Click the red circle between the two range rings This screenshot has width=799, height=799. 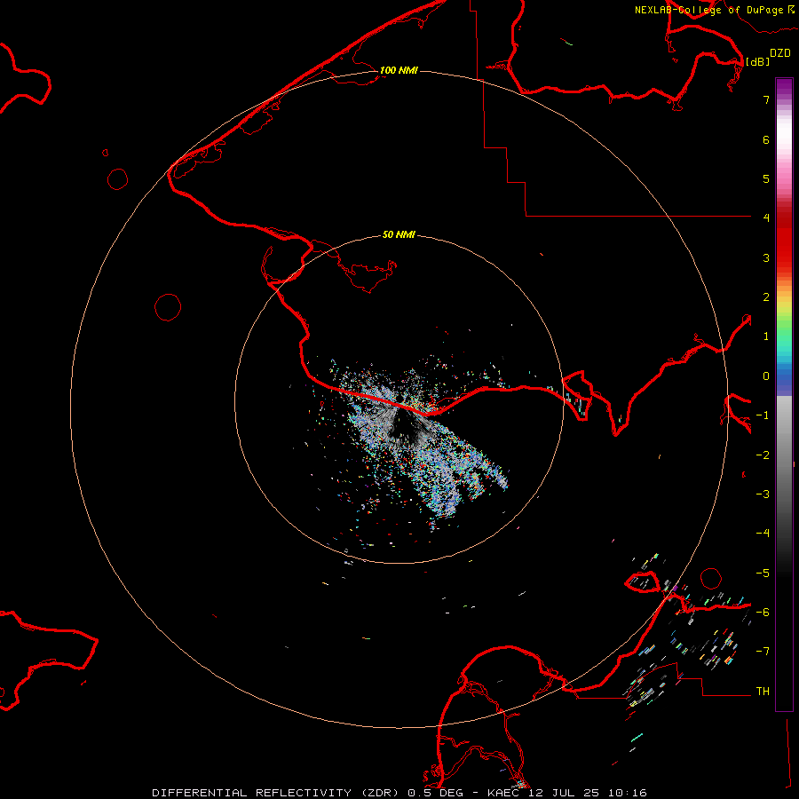[168, 307]
